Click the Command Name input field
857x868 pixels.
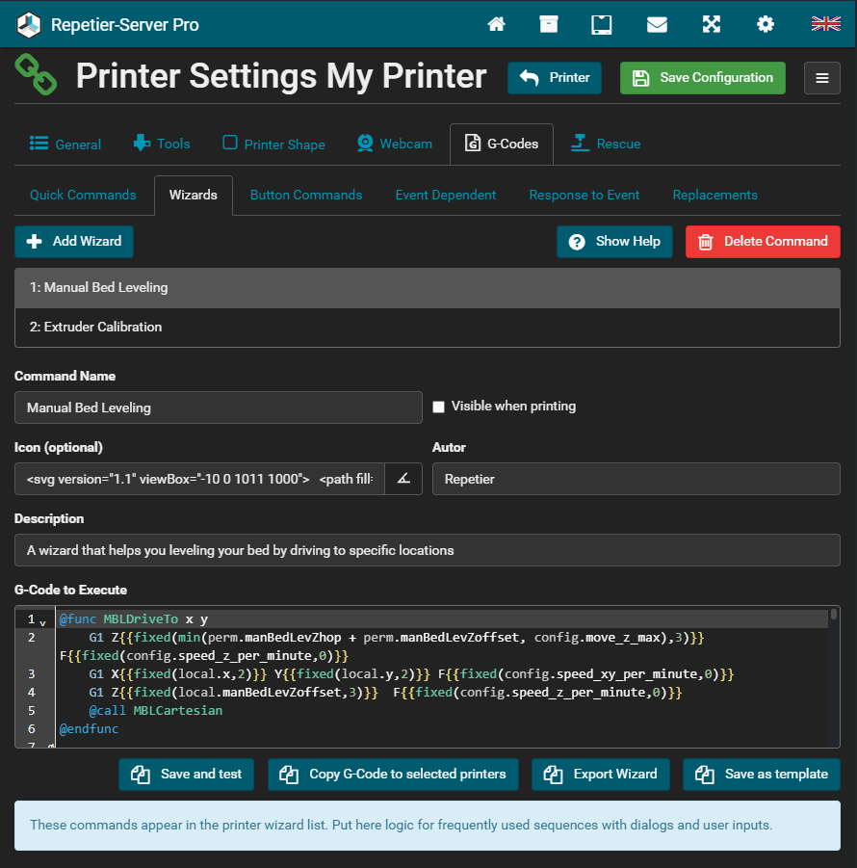219,408
